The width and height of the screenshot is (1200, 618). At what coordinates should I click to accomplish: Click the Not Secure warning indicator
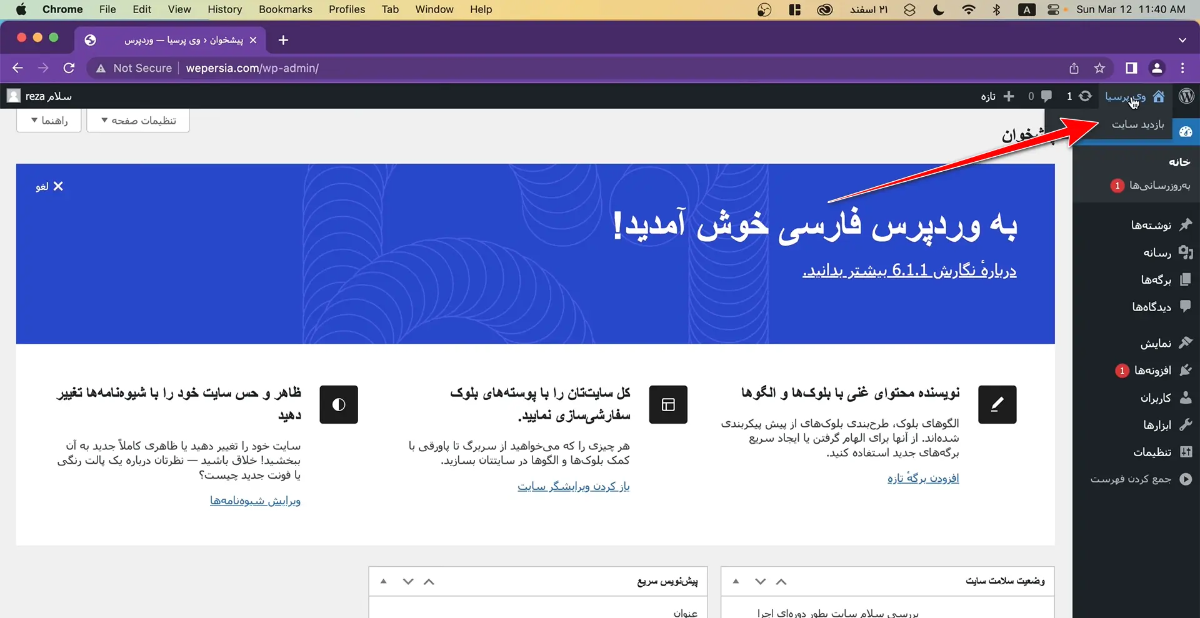coord(134,68)
